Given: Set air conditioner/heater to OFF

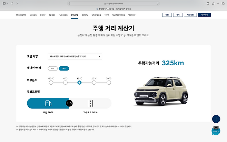Looking at the screenshot, I should [63, 68].
